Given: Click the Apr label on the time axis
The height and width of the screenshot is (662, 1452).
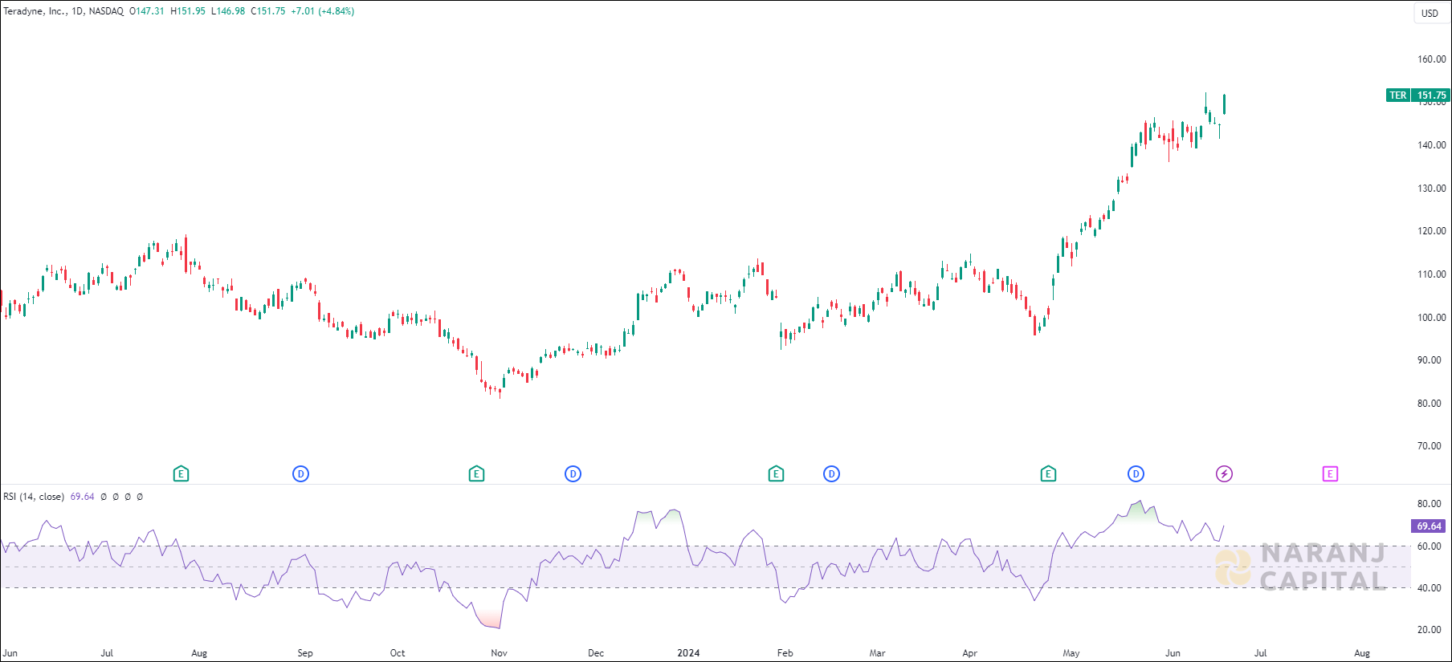Looking at the screenshot, I should point(969,653).
